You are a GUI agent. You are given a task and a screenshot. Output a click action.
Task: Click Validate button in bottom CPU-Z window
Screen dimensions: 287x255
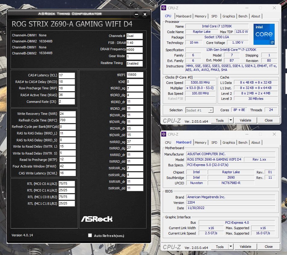point(245,247)
